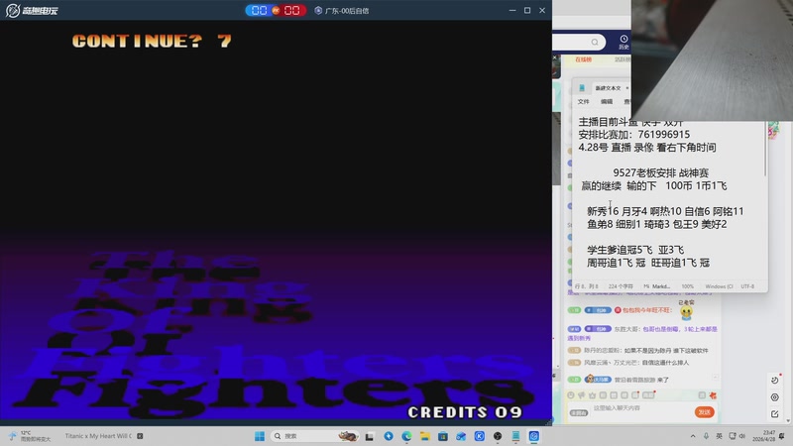The image size is (793, 446).
Task: Open the notification bell in taskbar
Action: (x=782, y=436)
